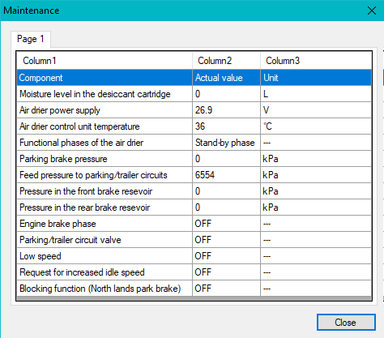This screenshot has height=338, width=384.
Task: Select Moisture level in the desiccant cartridge row
Action: [x=194, y=94]
